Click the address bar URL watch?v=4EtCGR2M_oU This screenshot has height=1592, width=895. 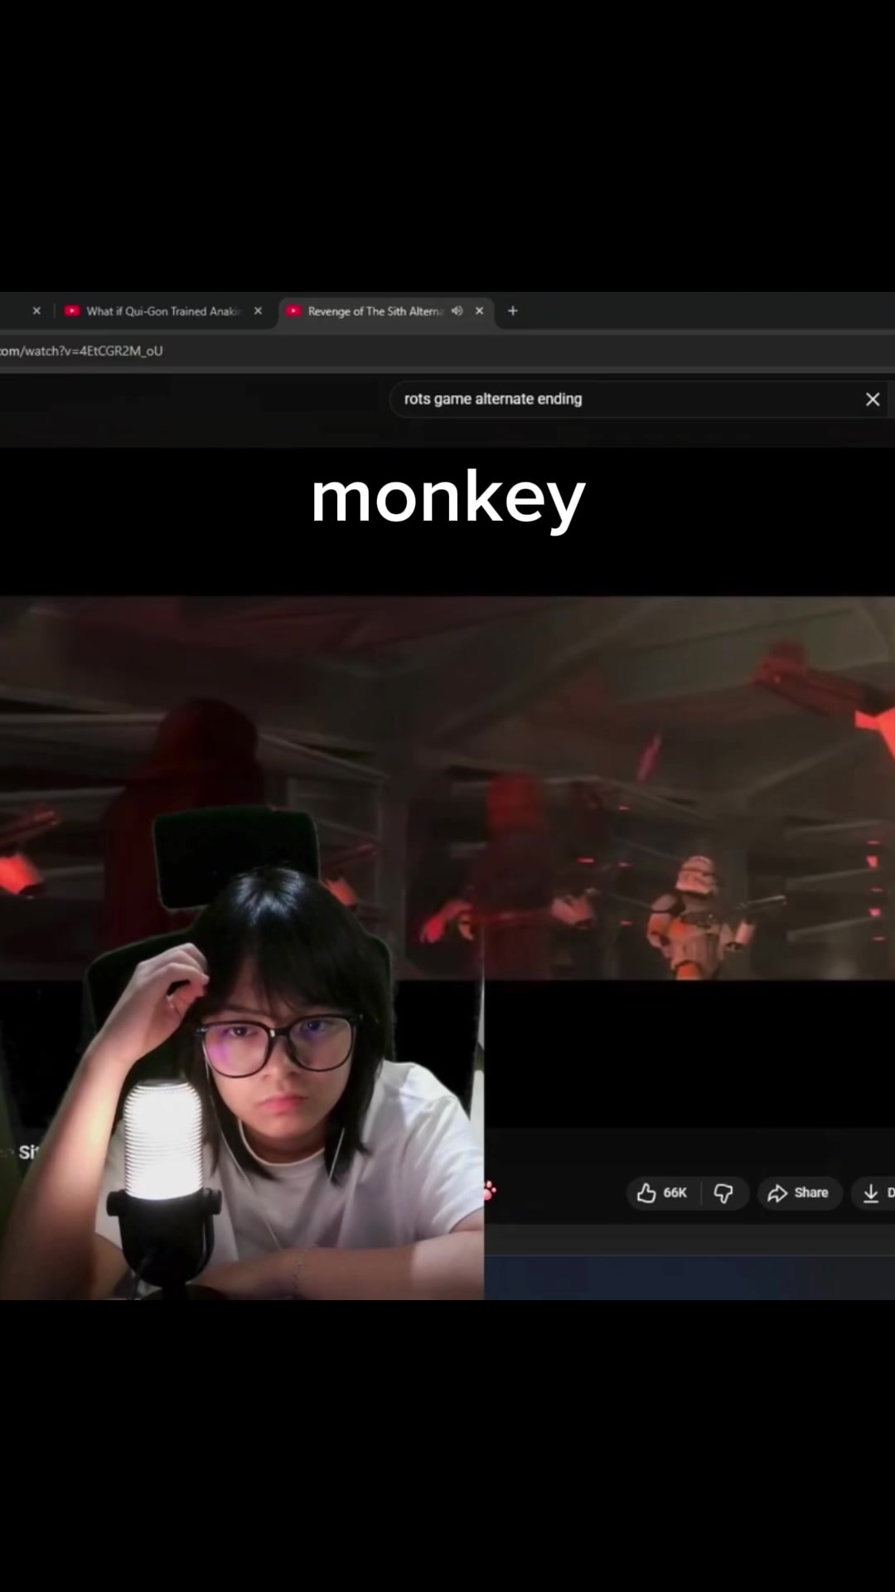click(x=81, y=351)
